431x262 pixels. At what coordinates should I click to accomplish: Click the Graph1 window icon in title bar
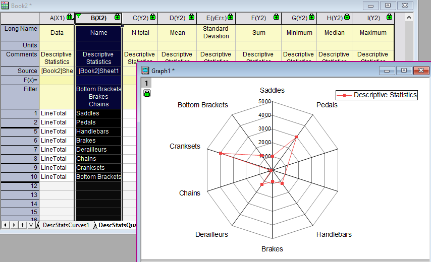point(145,71)
